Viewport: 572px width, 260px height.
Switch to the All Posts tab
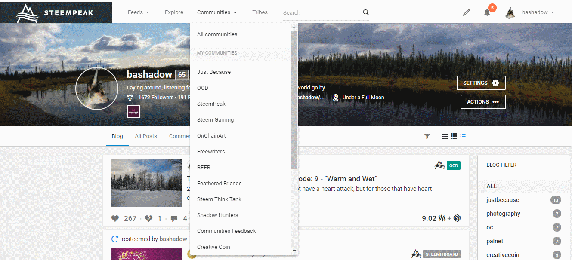[146, 136]
